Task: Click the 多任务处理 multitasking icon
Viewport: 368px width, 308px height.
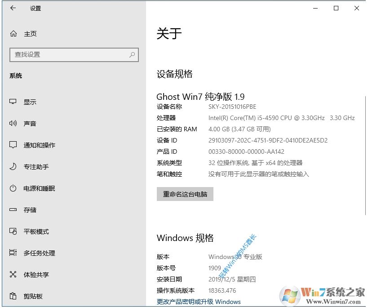Action: [x=14, y=253]
